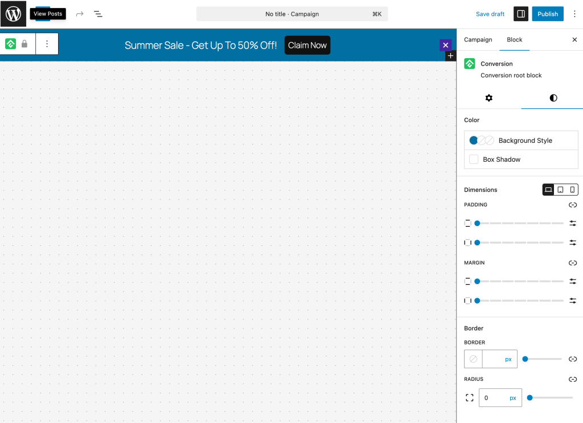The width and height of the screenshot is (583, 423).
Task: Add a block with the plus icon
Action: pyautogui.click(x=450, y=56)
